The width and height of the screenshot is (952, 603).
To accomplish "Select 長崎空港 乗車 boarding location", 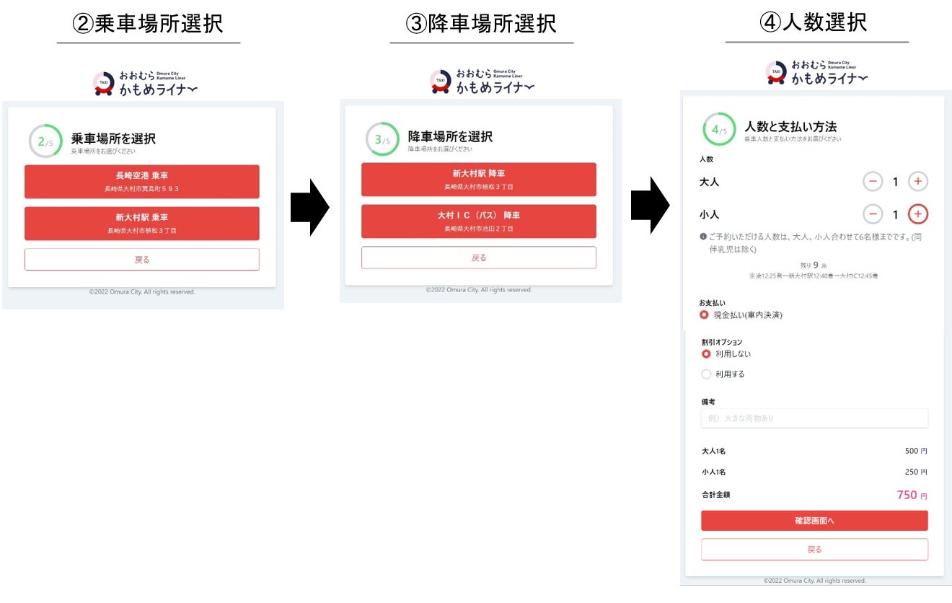I will point(142,181).
